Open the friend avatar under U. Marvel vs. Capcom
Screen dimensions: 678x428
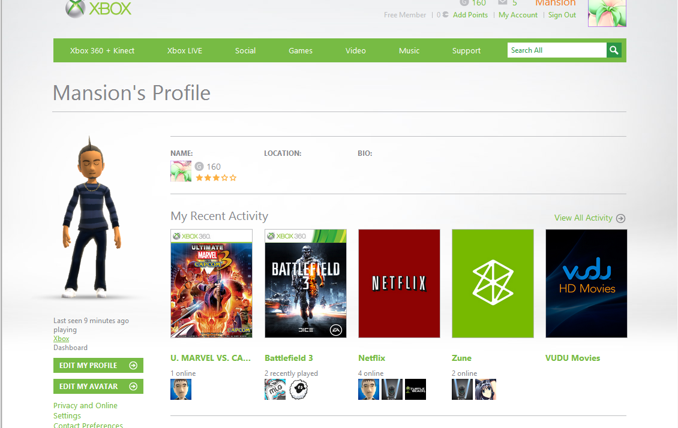pyautogui.click(x=181, y=389)
